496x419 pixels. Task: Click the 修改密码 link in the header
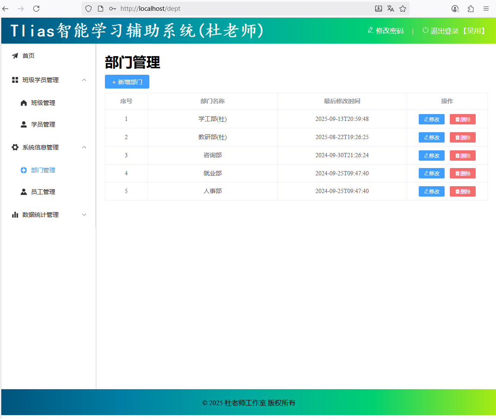(x=385, y=31)
